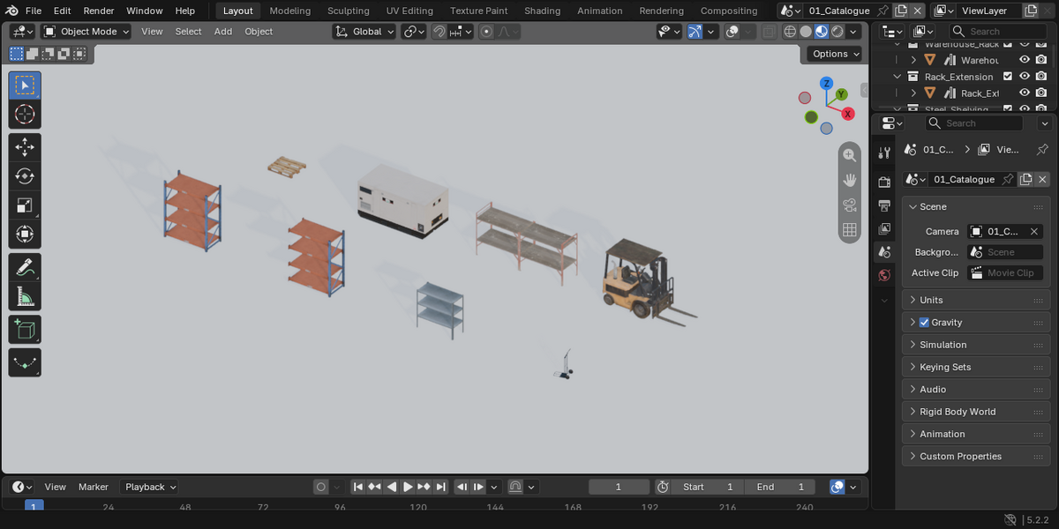The height and width of the screenshot is (529, 1059).
Task: Switch to wireframe viewport shading
Action: [790, 32]
